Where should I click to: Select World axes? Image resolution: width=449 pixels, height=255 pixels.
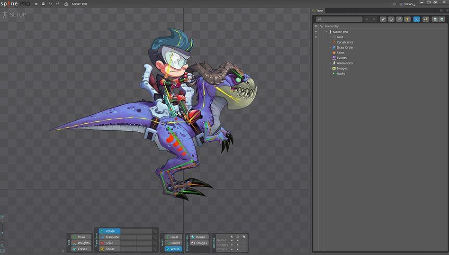tap(173, 249)
